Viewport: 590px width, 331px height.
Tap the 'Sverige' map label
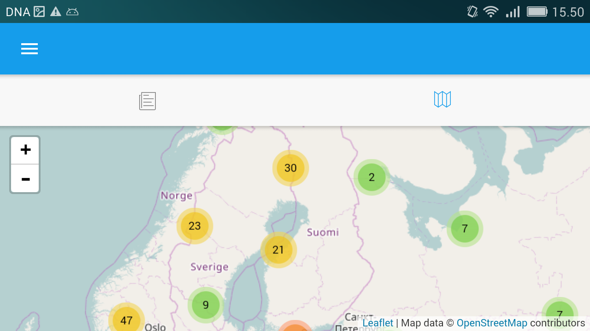coord(209,267)
